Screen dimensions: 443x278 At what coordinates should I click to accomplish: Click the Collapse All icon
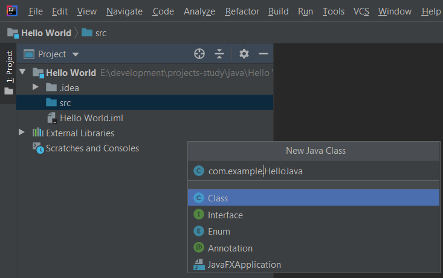coord(219,54)
